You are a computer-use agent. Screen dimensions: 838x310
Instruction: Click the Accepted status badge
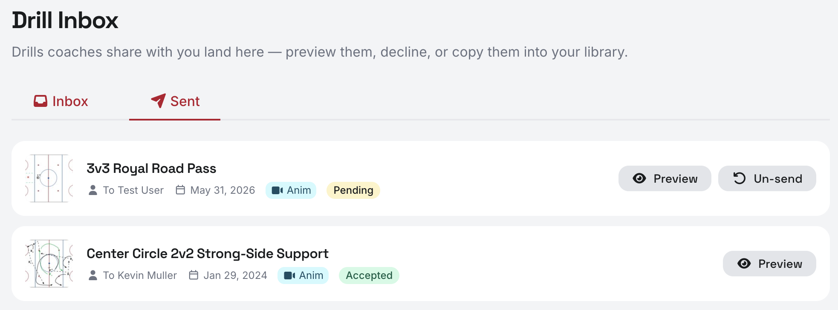369,276
